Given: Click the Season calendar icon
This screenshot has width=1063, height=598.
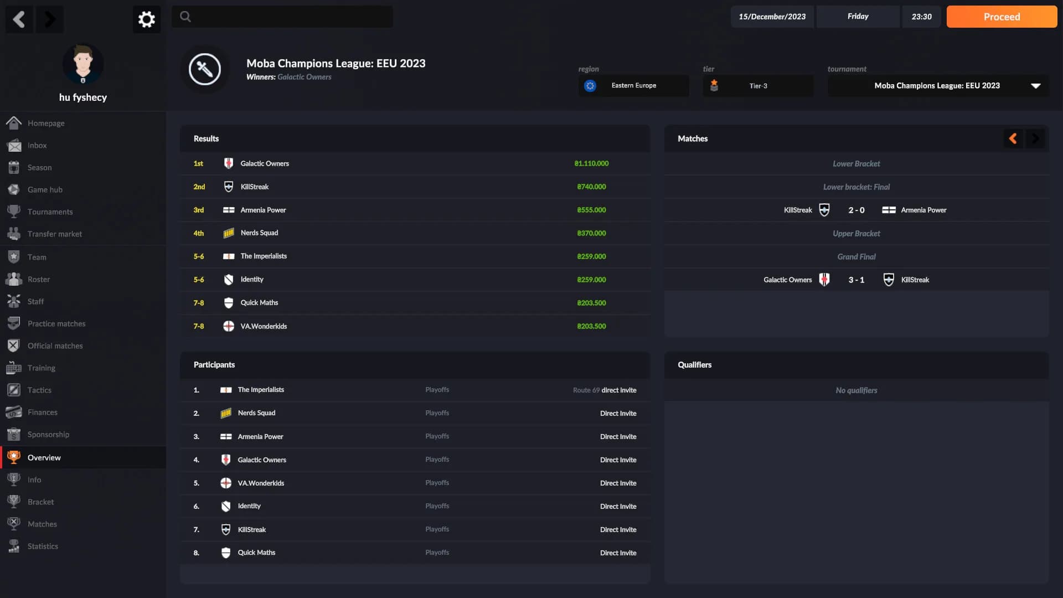Looking at the screenshot, I should point(14,167).
